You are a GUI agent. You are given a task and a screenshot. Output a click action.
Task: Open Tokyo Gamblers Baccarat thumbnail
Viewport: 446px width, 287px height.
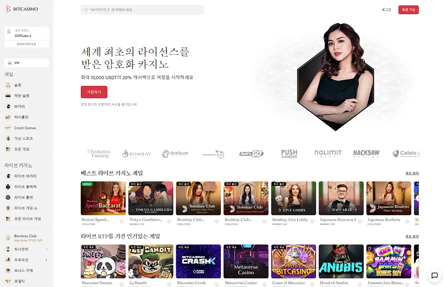[x=151, y=198]
